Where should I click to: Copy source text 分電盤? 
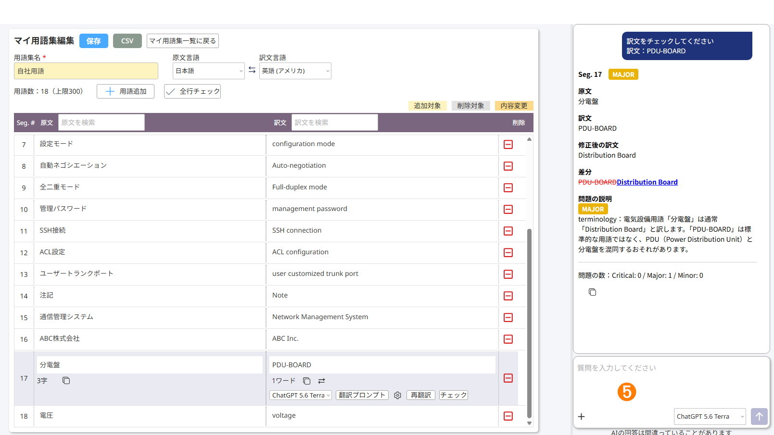[66, 381]
